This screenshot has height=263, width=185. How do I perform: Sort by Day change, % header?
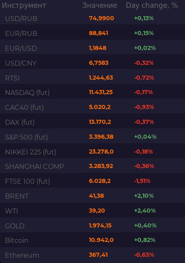coord(152,5)
